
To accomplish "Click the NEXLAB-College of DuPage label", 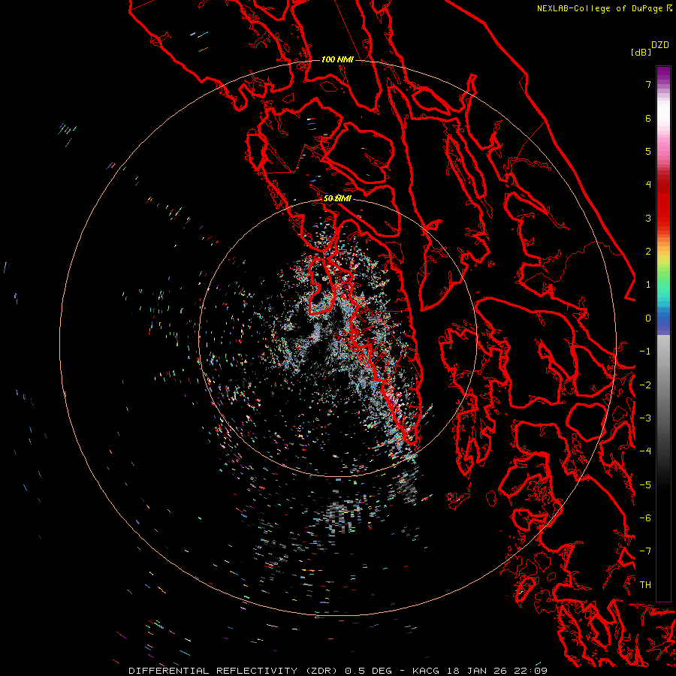I will point(604,8).
